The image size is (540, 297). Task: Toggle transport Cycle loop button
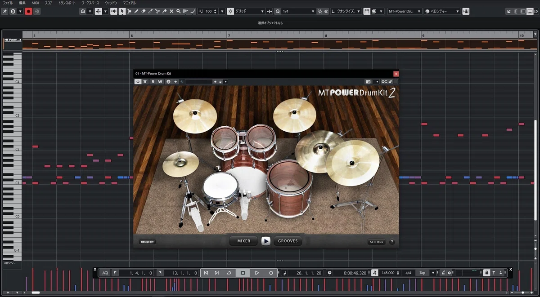pos(229,273)
